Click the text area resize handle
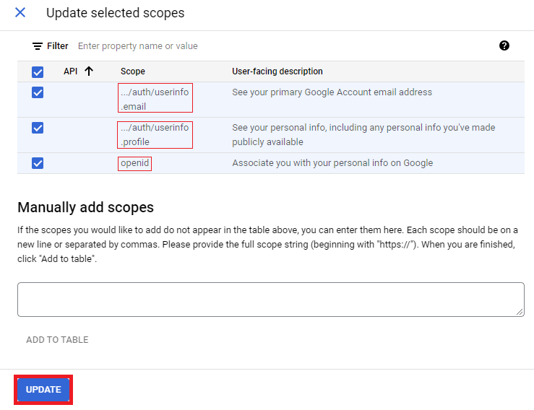This screenshot has width=534, height=410. tap(520, 312)
